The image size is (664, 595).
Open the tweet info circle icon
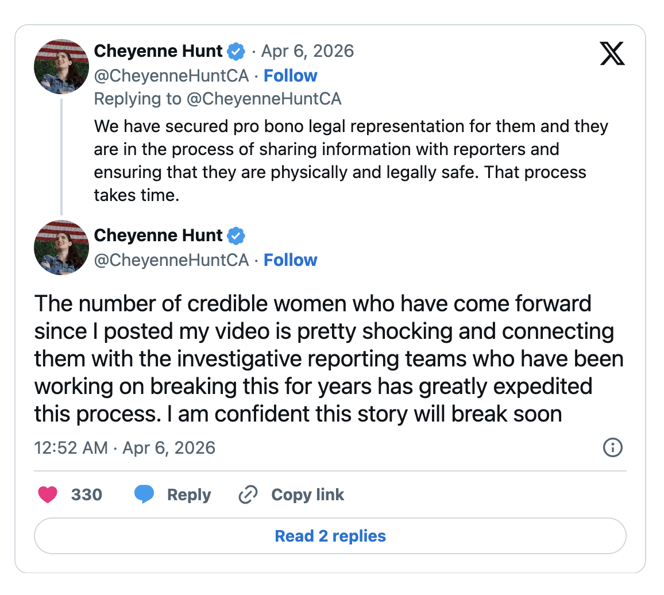click(x=613, y=447)
